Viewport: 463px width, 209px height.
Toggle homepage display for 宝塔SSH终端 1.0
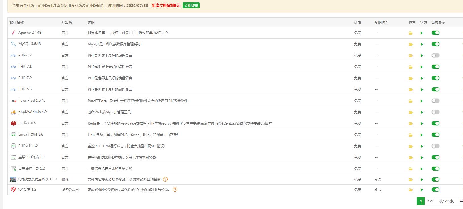(x=435, y=157)
